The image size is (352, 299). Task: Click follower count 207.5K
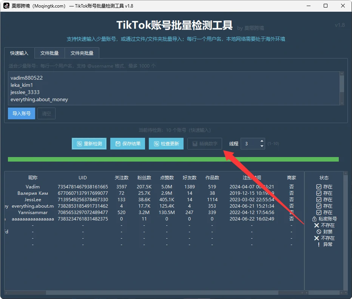point(144,187)
